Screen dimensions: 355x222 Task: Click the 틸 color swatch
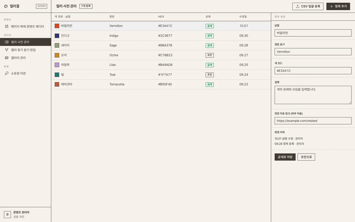57,75
